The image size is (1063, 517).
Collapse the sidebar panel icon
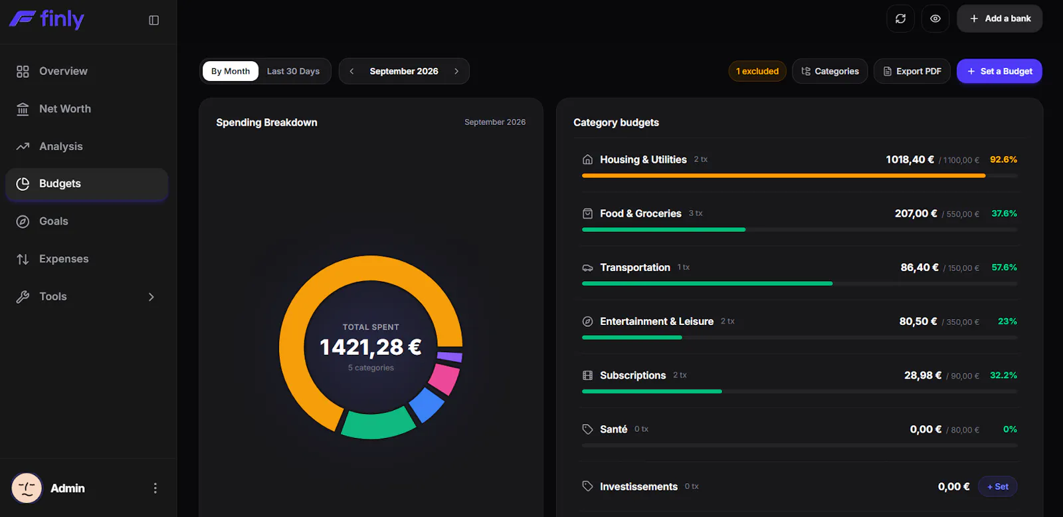[x=153, y=20]
